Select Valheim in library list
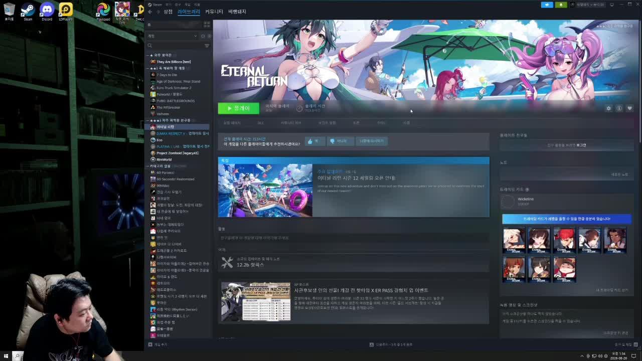This screenshot has height=361, width=642. 163,114
